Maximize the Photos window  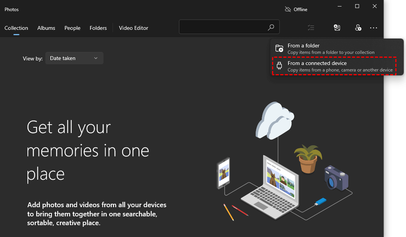pyautogui.click(x=357, y=6)
